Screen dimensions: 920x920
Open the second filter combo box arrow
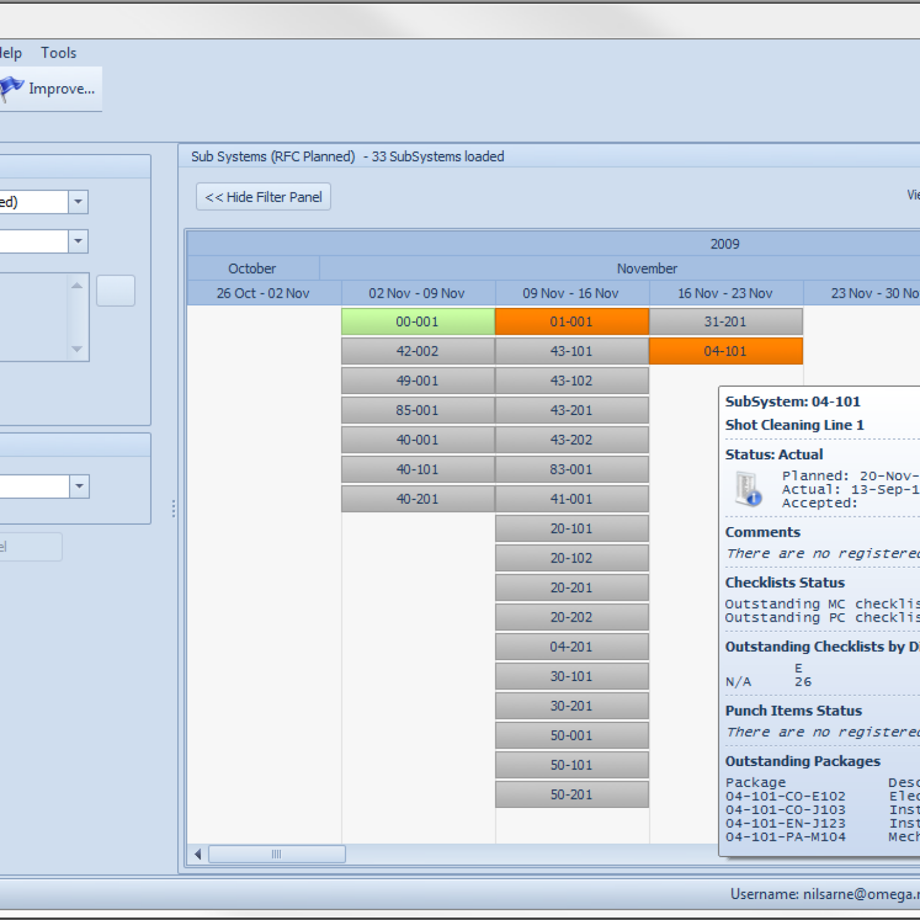coord(78,241)
